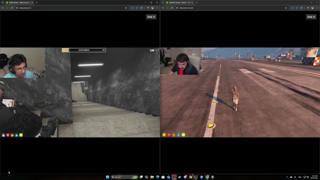Open Extensions puzzle icon in YSMO window
Image resolution: width=320 pixels, height=180 pixels.
141,8
